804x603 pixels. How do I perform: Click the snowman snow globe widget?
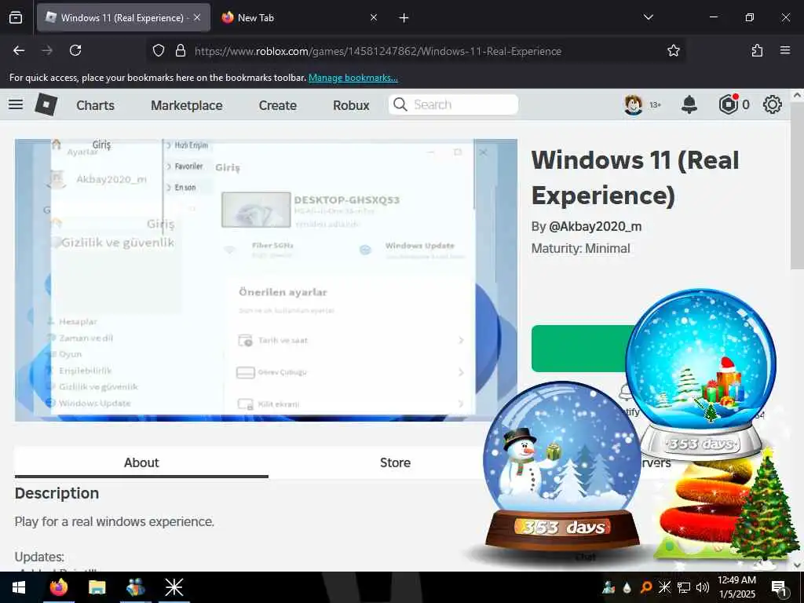[563, 466]
